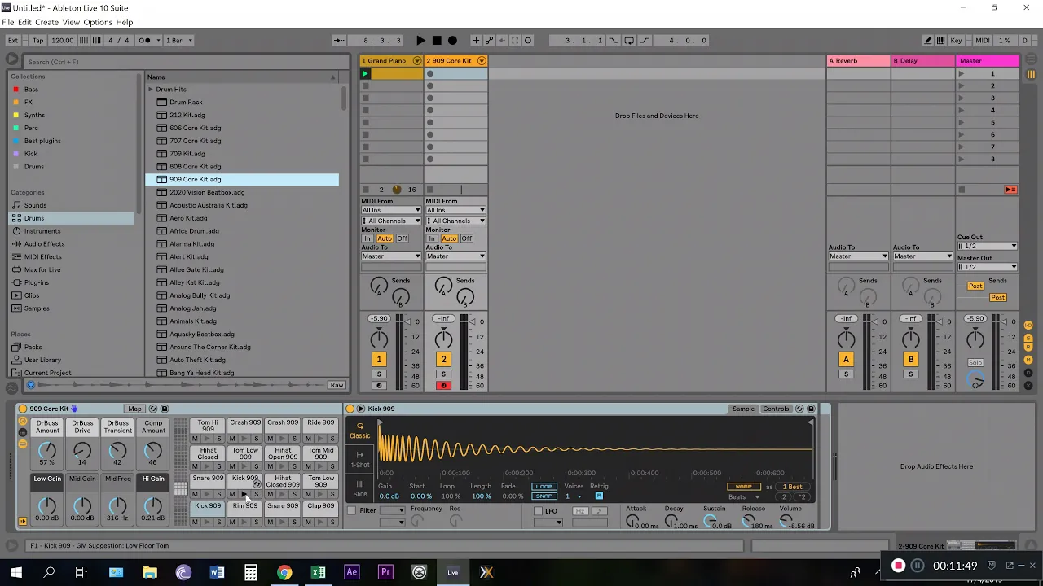Select 808 Core Kit.adg in browser
Viewport: 1043px width, 586px height.
pyautogui.click(x=195, y=166)
